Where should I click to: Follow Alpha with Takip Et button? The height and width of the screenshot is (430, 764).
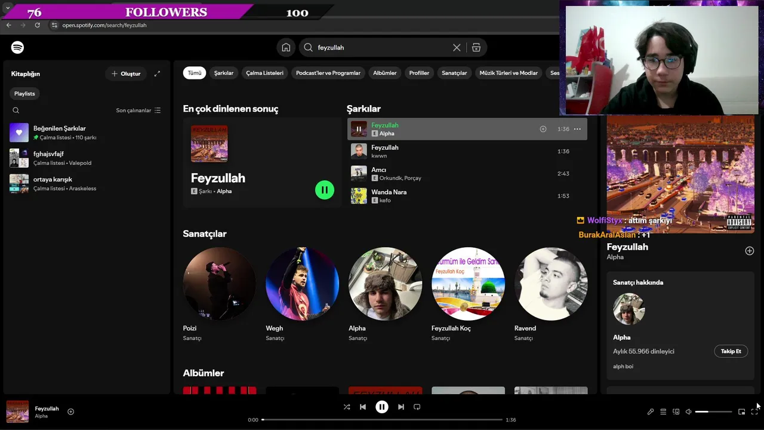point(731,351)
